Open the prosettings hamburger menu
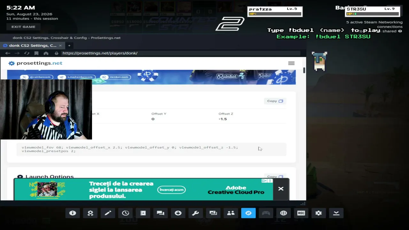The image size is (409, 230). tap(291, 63)
